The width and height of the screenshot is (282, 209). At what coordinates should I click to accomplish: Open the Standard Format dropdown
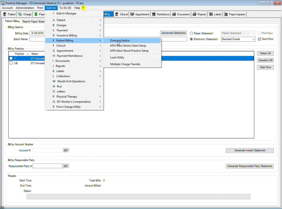click(238, 39)
